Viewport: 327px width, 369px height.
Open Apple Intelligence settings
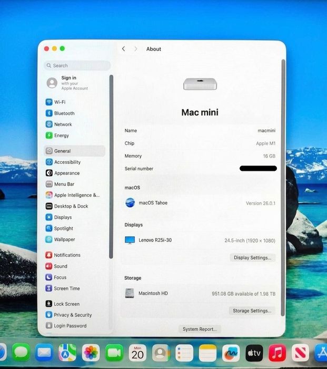click(73, 195)
